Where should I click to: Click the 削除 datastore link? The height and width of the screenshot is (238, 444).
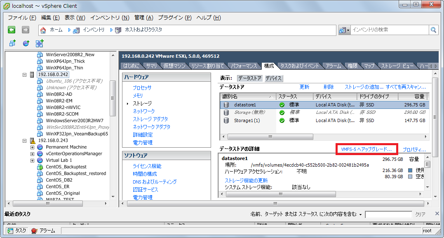coord(329,87)
